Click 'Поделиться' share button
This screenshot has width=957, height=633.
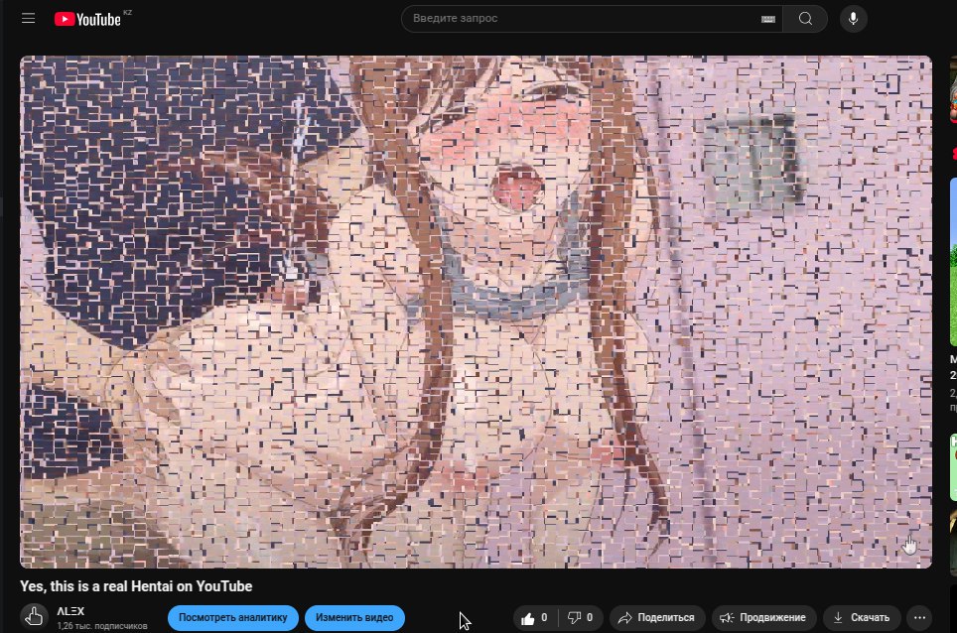(x=657, y=618)
